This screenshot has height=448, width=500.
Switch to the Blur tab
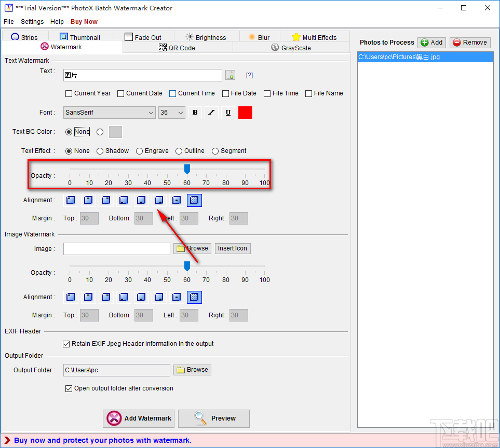pos(259,37)
